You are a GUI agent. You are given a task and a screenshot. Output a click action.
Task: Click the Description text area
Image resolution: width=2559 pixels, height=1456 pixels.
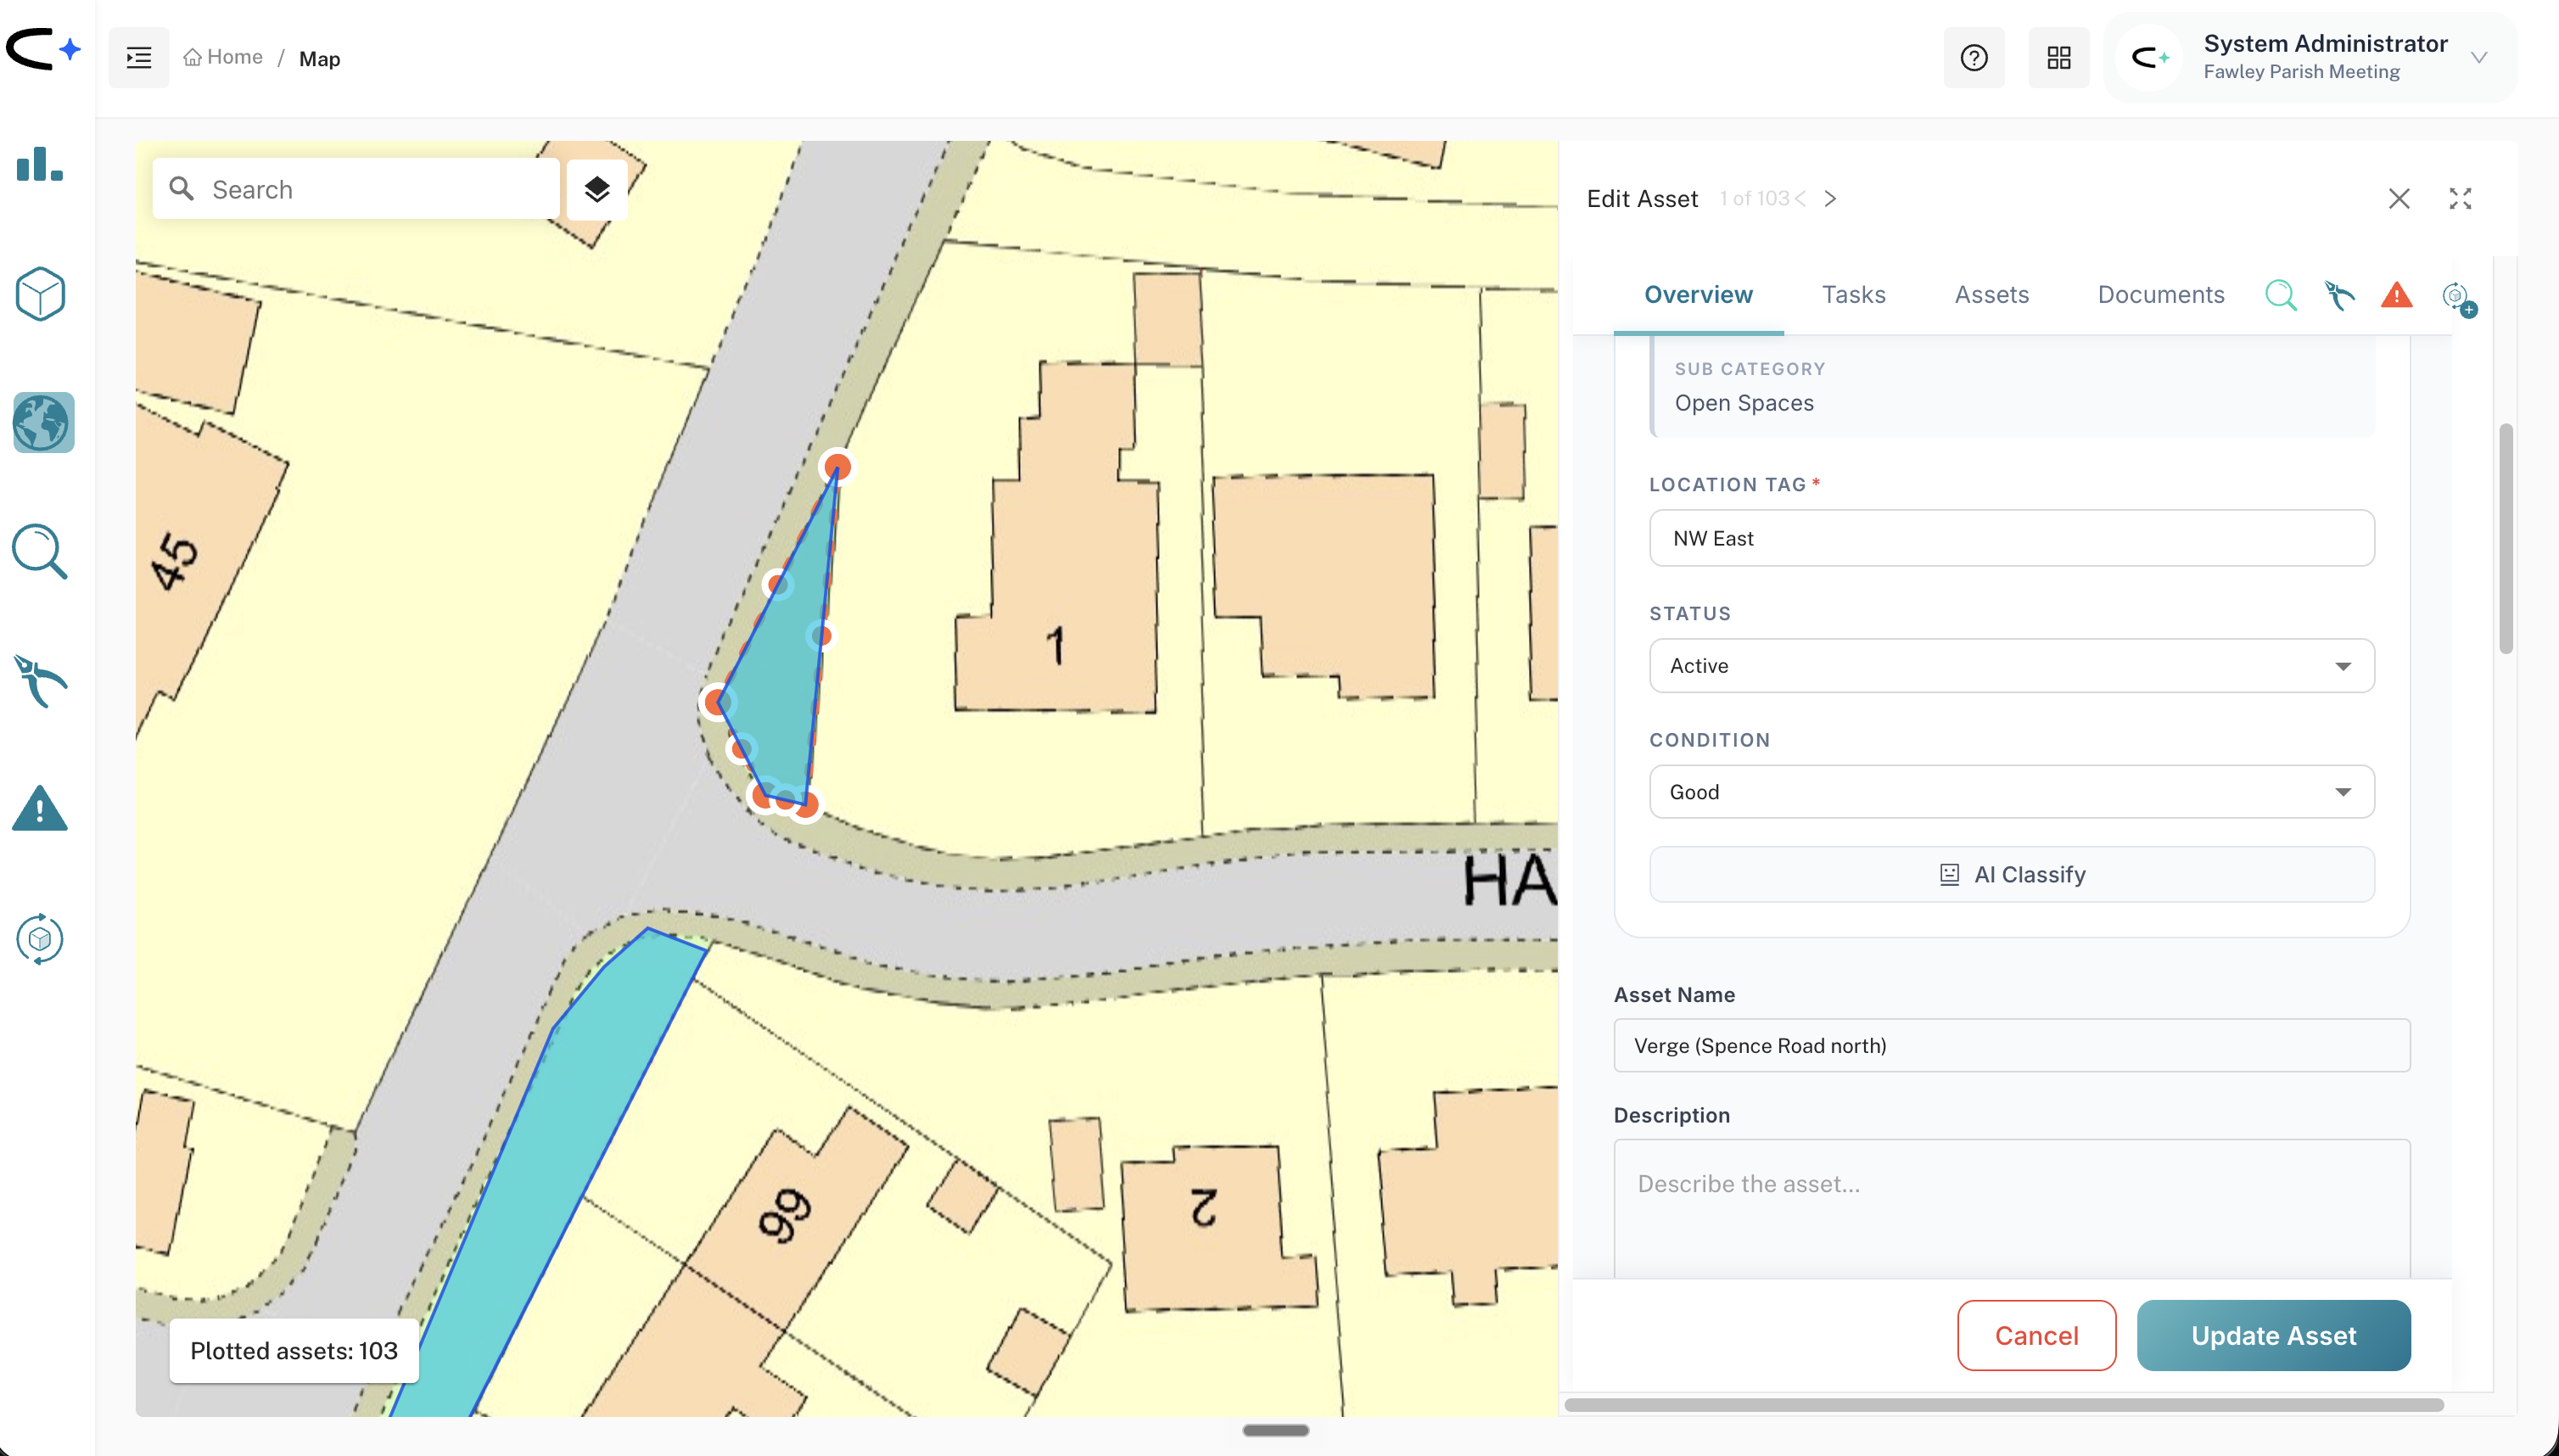[x=2011, y=1208]
